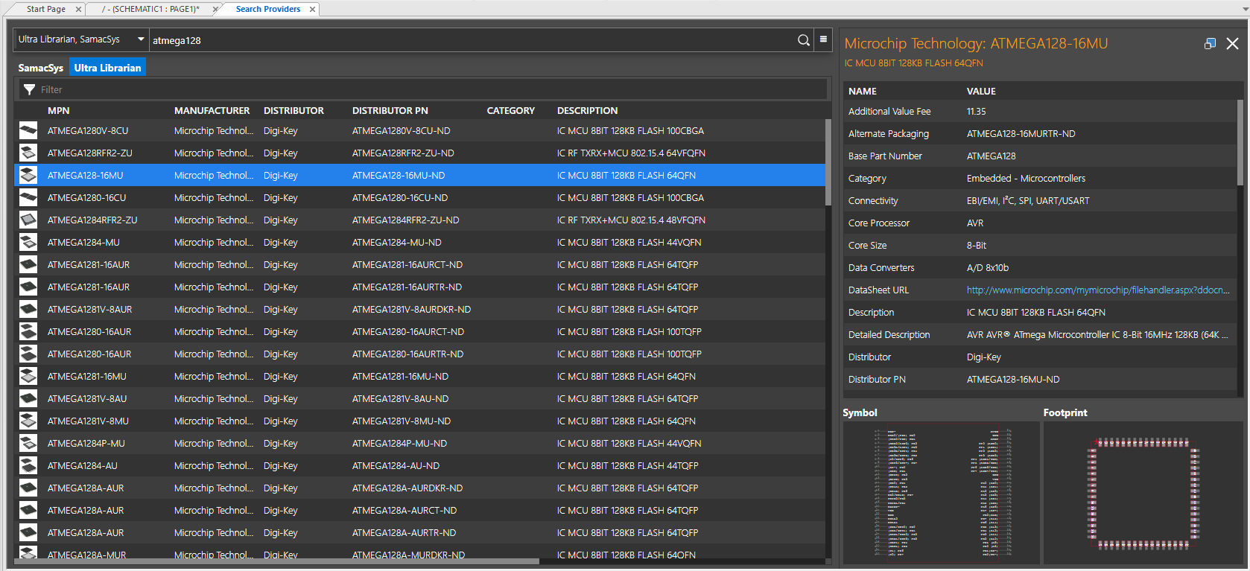
Task: Click part icon for ATMEGA1284-AU row
Action: coord(28,465)
